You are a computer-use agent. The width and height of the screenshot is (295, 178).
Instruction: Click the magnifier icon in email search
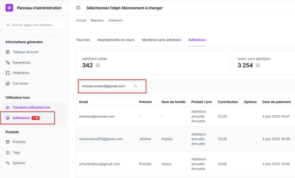point(136,86)
